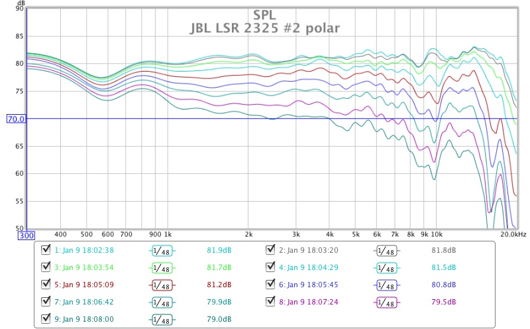
Task: Select legend label 9: Jan 9 18:08:00
Action: [x=84, y=319]
